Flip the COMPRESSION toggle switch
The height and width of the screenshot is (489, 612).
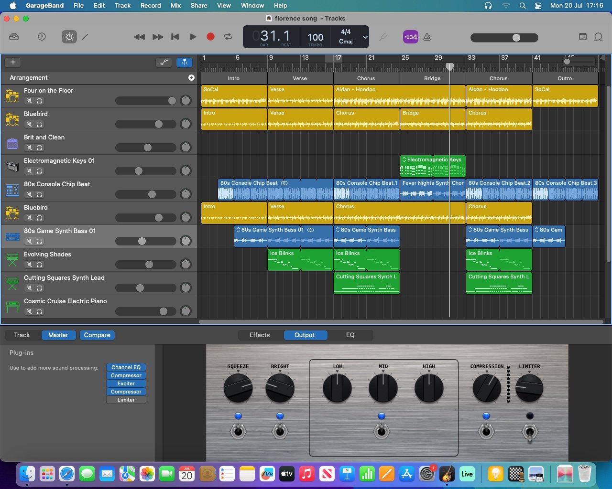(486, 431)
